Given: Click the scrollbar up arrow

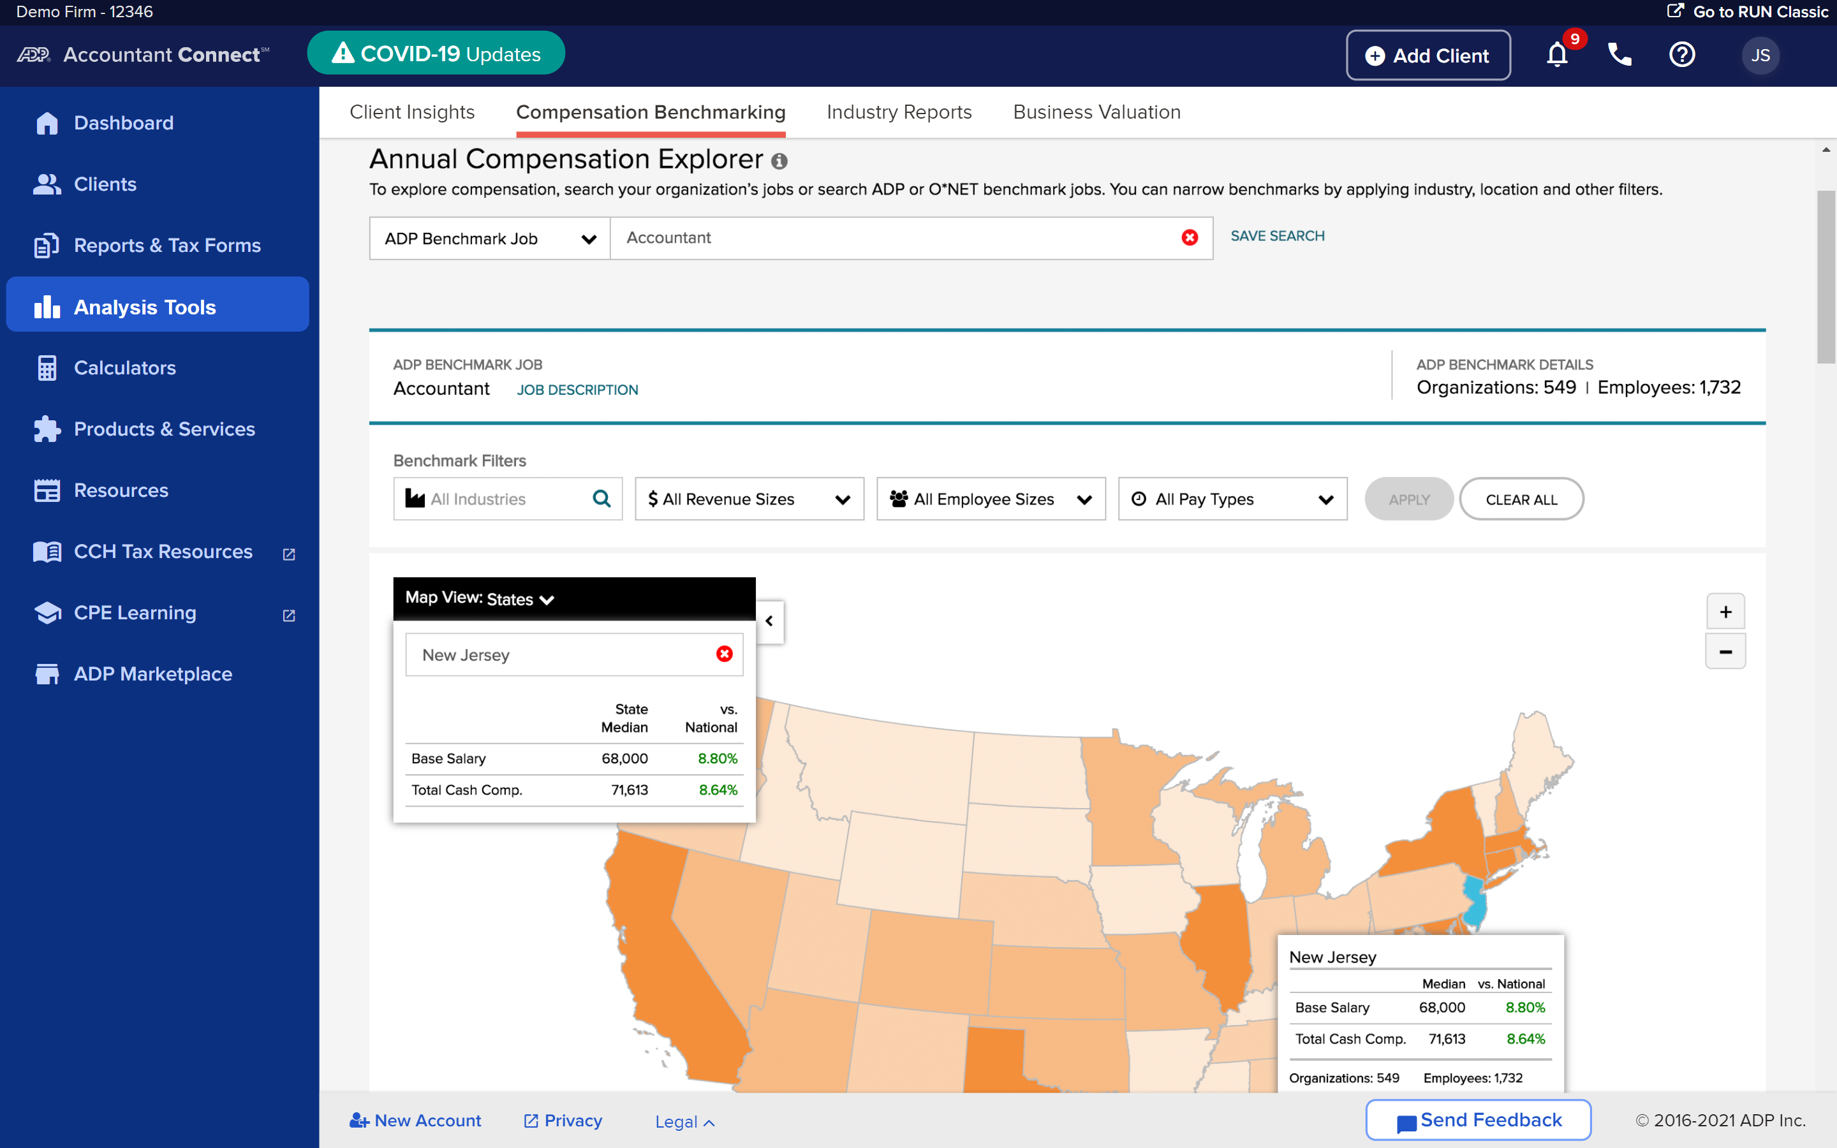Looking at the screenshot, I should 1826,150.
